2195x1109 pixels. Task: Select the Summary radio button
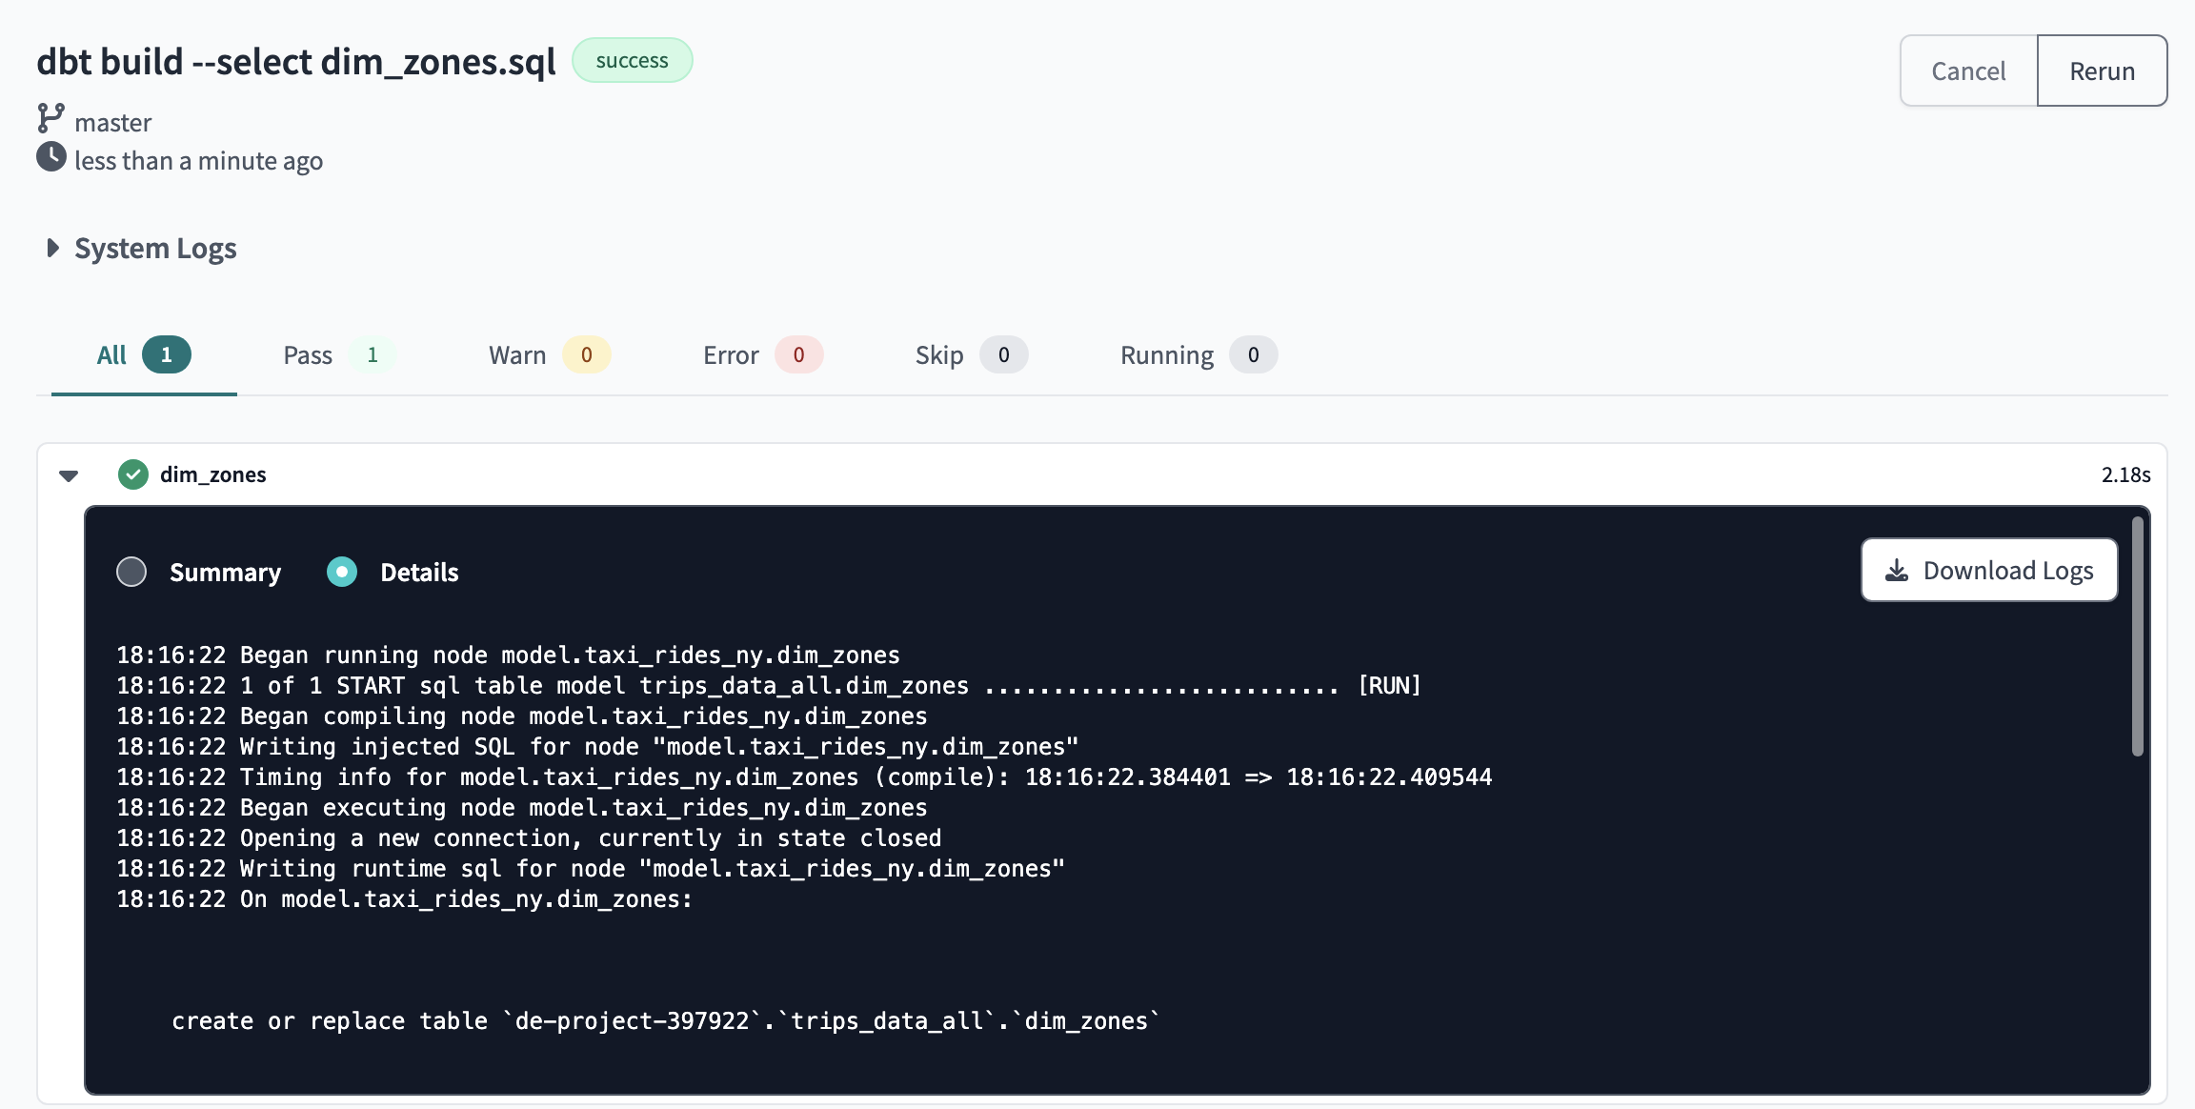point(131,572)
